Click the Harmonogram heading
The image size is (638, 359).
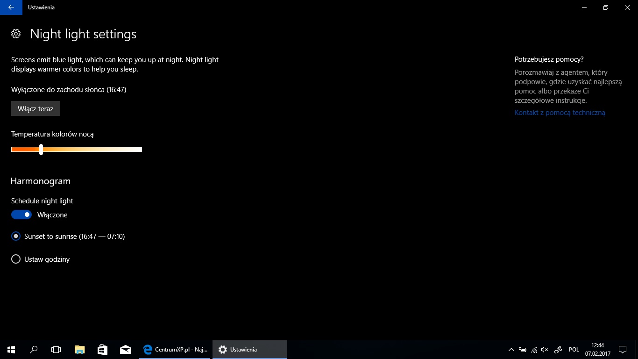click(x=41, y=181)
